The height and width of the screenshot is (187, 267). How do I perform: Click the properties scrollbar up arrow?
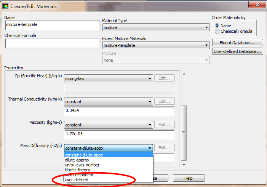tap(184, 74)
